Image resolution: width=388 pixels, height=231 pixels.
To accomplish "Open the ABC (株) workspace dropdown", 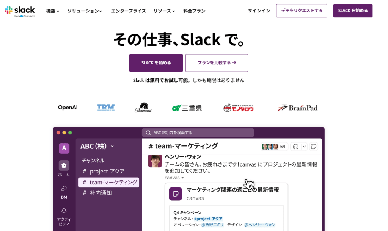I will (97, 146).
